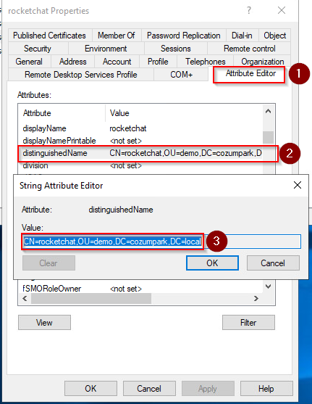The width and height of the screenshot is (312, 404).
Task: Click the Help button at dialog bottom
Action: (x=266, y=389)
